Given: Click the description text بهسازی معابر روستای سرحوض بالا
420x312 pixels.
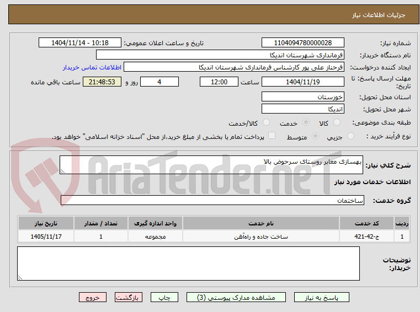Looking at the screenshot, I should [x=312, y=162].
